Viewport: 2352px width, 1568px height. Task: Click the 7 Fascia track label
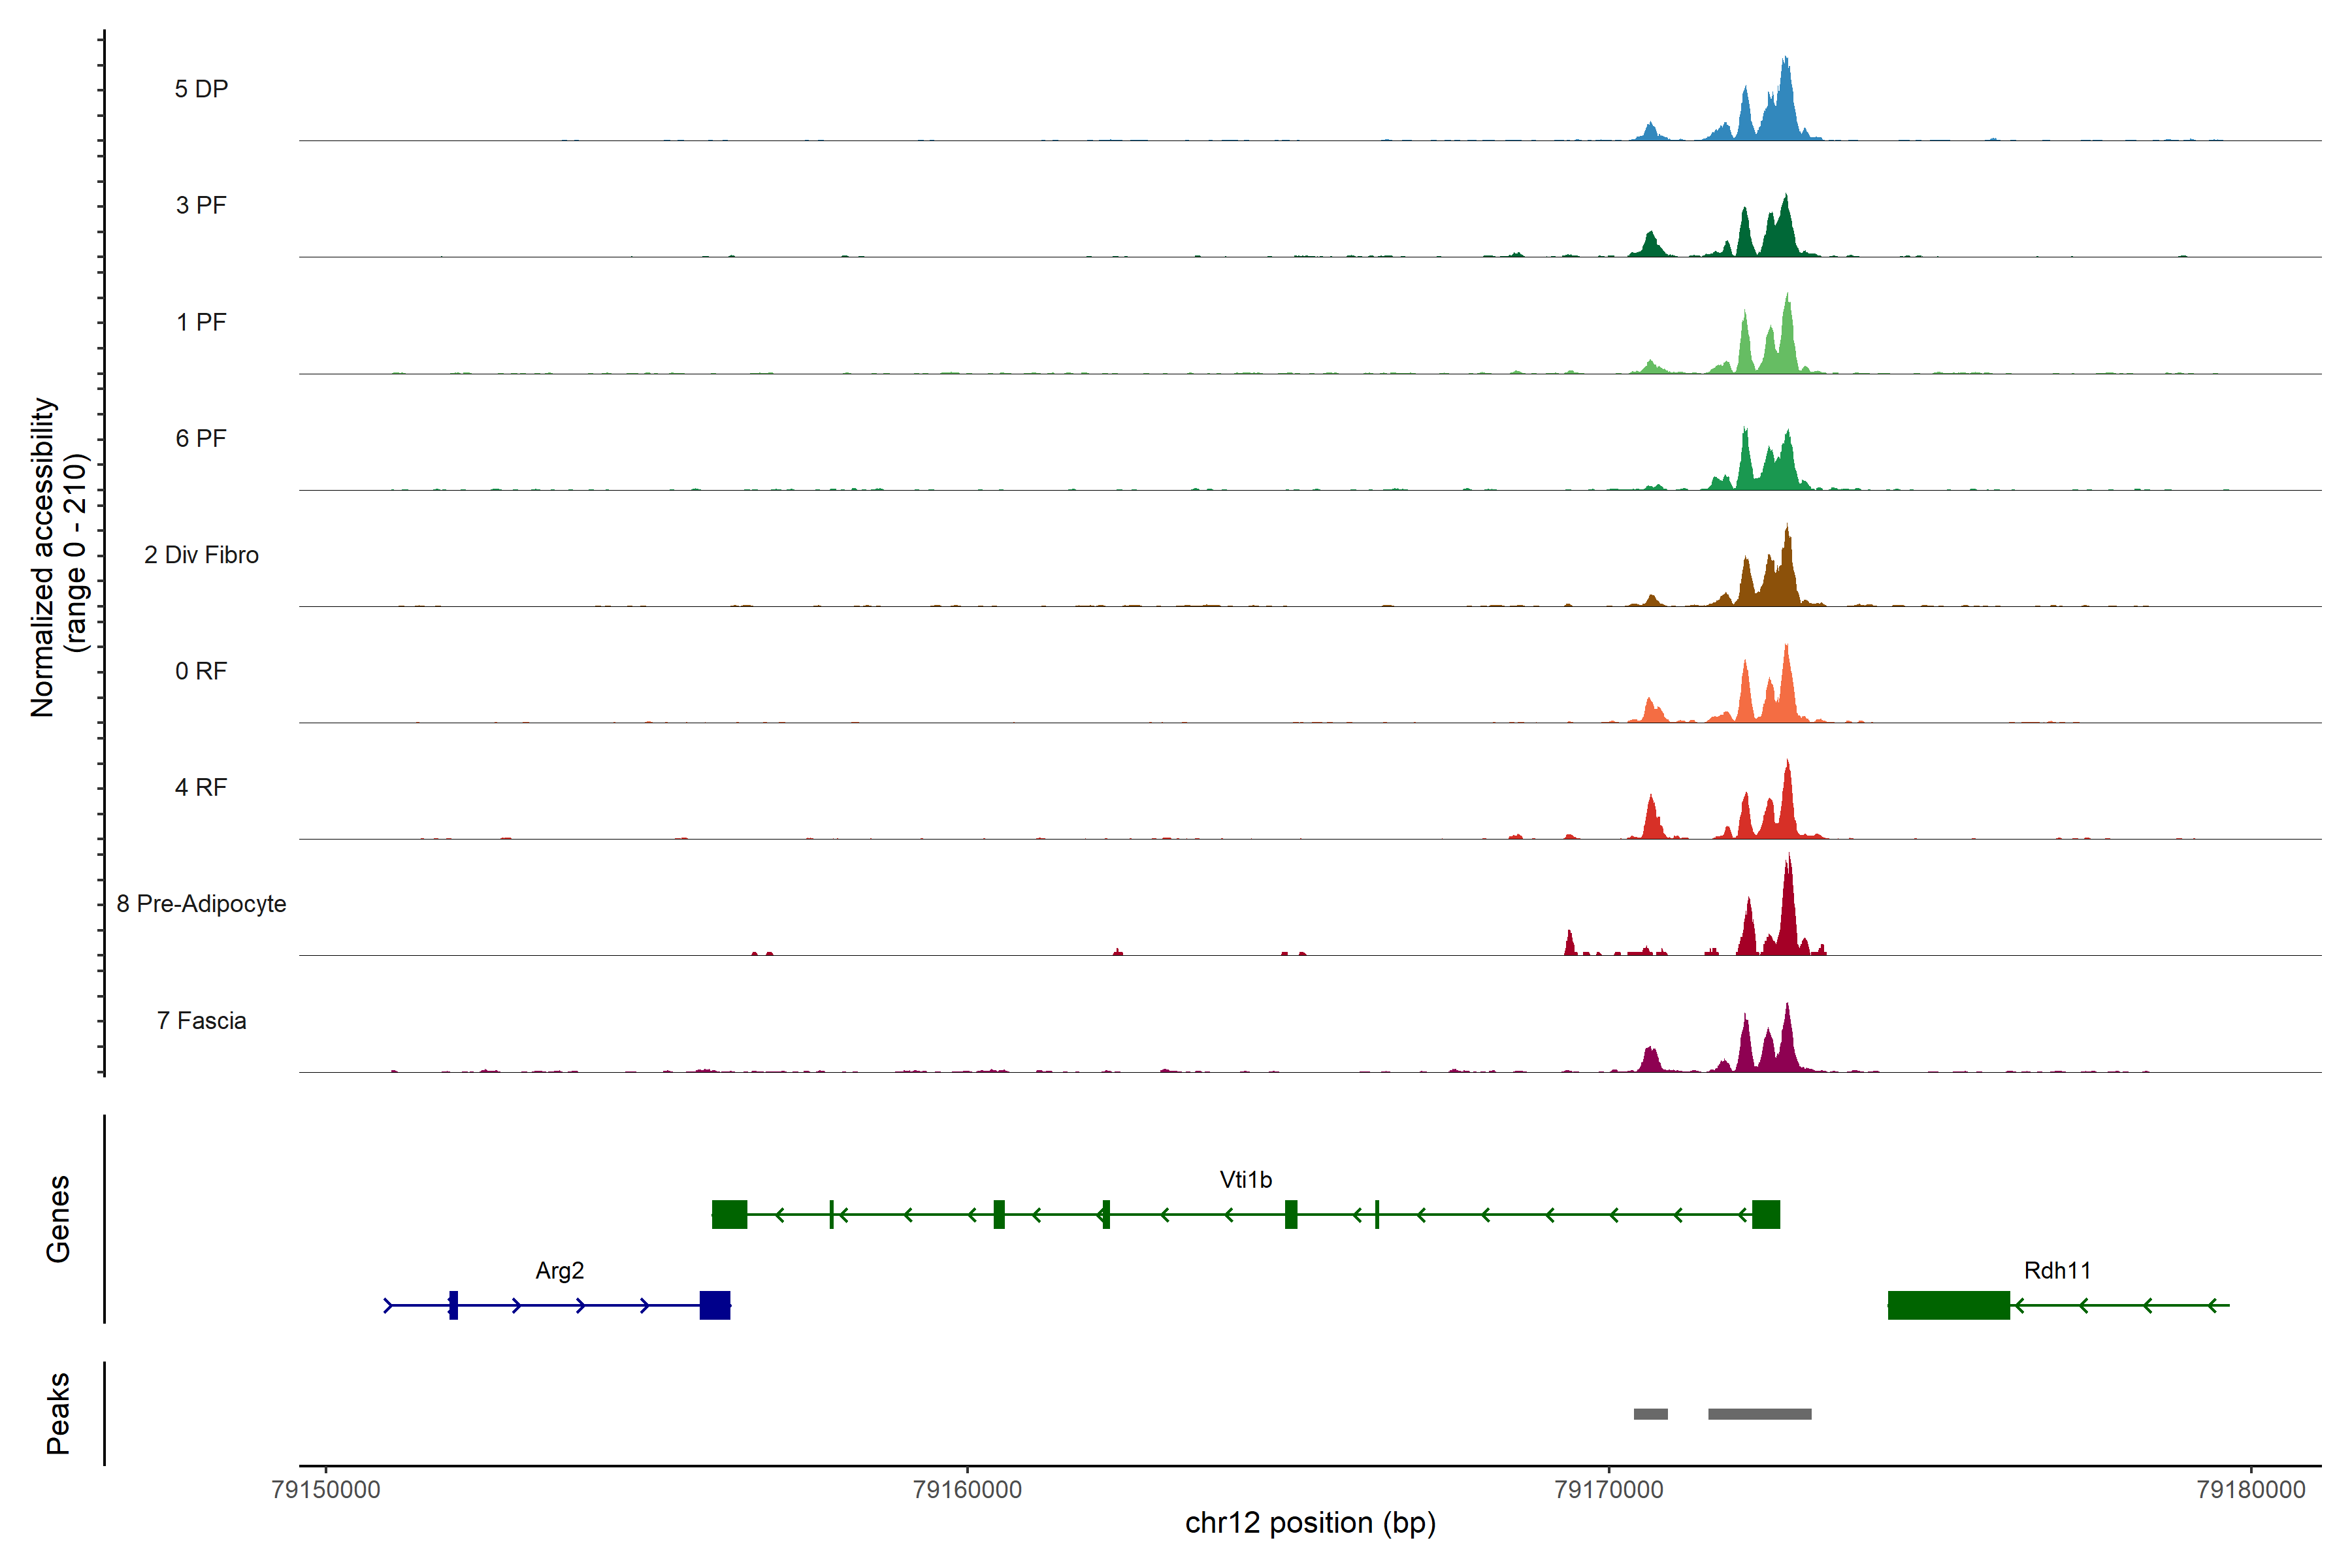pyautogui.click(x=201, y=1020)
